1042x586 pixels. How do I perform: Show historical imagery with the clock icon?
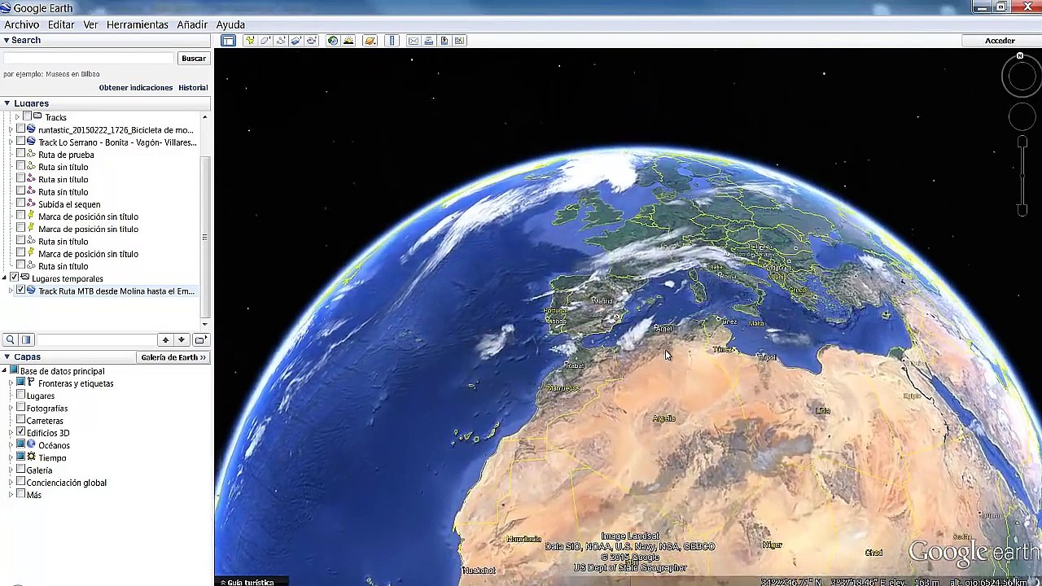[333, 41]
